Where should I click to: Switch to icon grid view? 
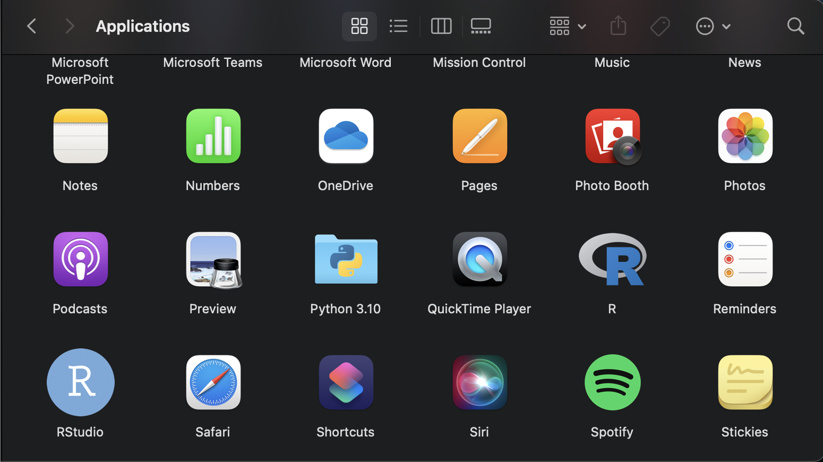click(x=359, y=26)
